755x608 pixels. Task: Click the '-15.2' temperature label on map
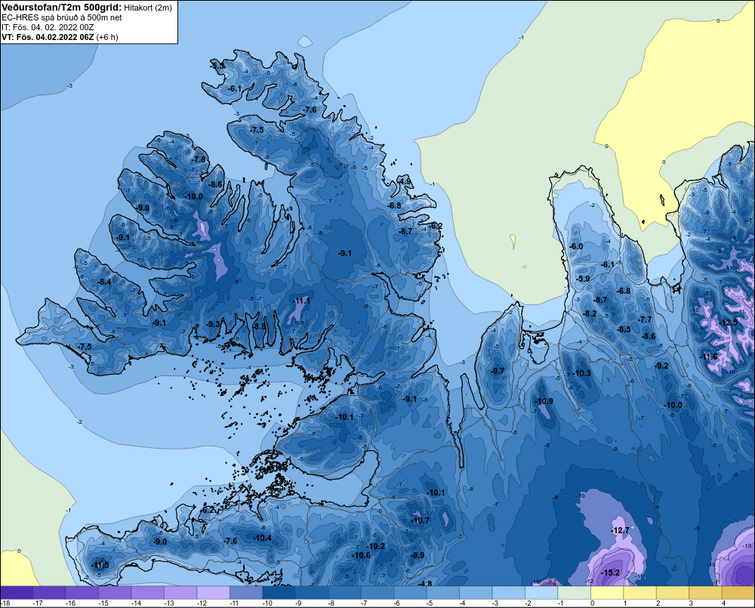point(611,573)
